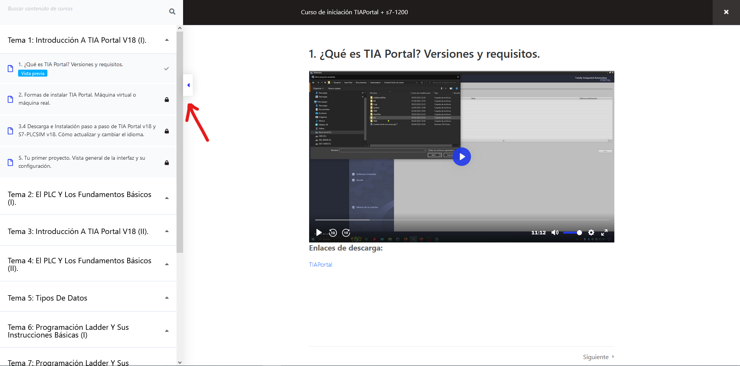Expand Tema 2 El PLC section
The height and width of the screenshot is (366, 740).
click(x=167, y=198)
